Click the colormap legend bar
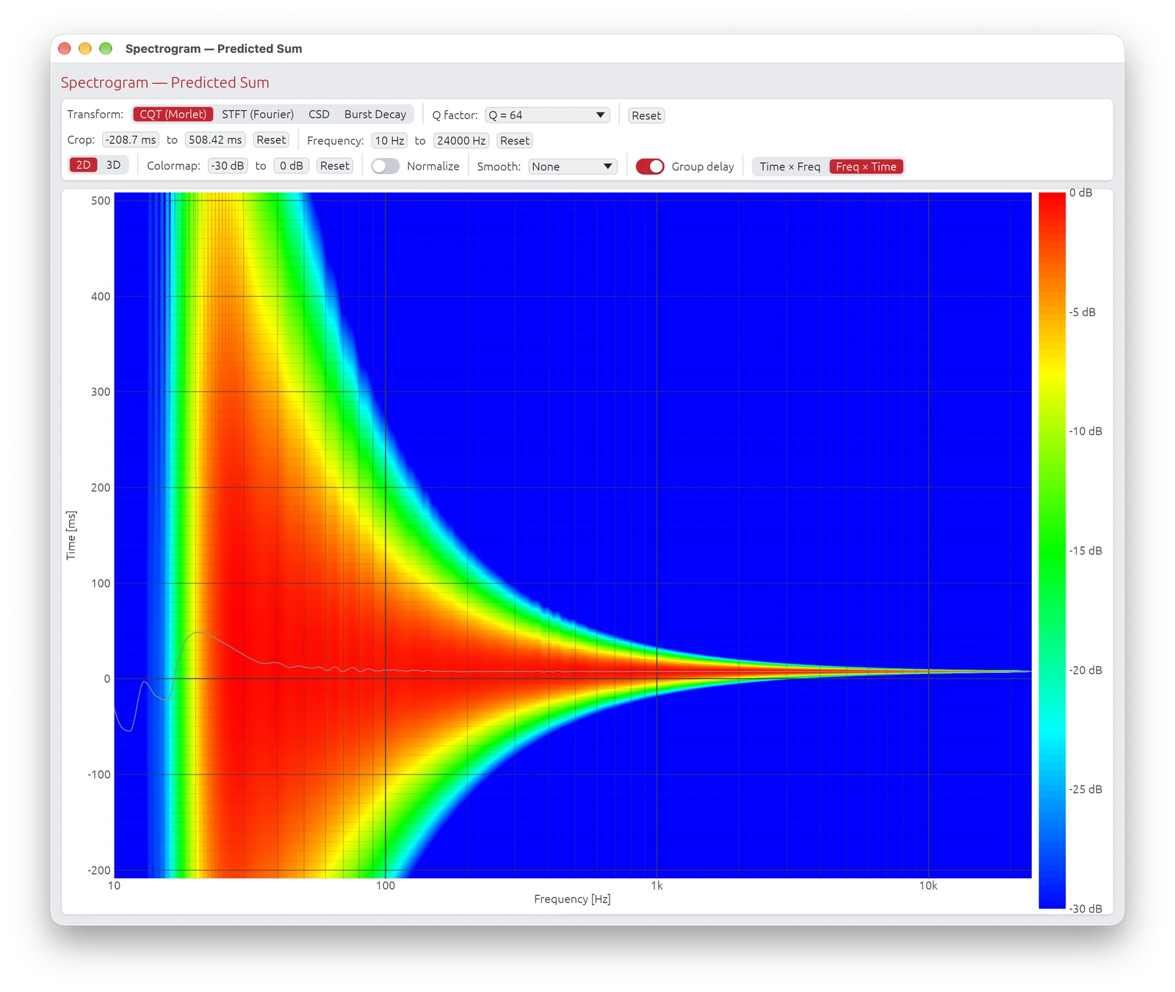Viewport: 1175px width, 992px height. (1052, 551)
